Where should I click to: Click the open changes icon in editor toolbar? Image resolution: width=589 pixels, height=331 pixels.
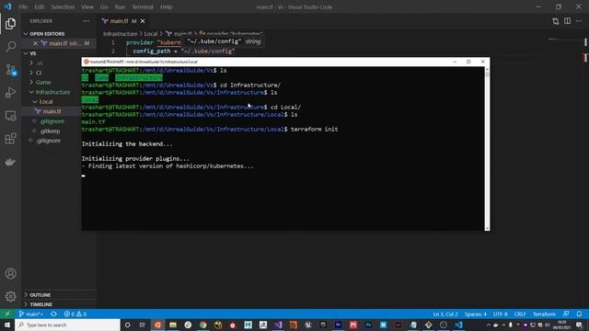click(x=556, y=21)
